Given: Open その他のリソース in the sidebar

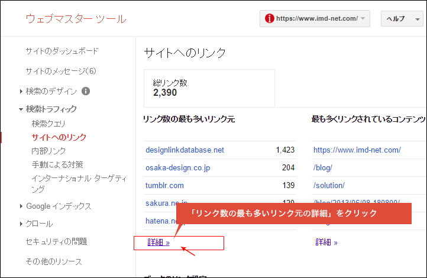Looking at the screenshot, I should [54, 261].
